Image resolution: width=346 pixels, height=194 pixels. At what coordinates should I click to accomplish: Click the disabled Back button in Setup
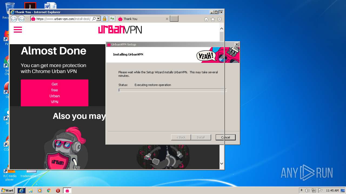click(x=181, y=137)
